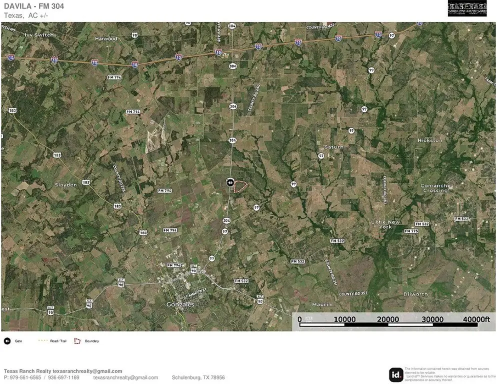Click the Boundary symbol in the legend
Viewport: 497px width, 384px height.
coord(77,341)
